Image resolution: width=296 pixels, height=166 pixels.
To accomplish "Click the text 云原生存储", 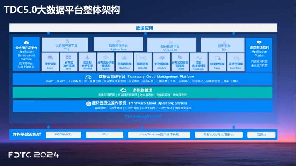I will click(x=165, y=108).
